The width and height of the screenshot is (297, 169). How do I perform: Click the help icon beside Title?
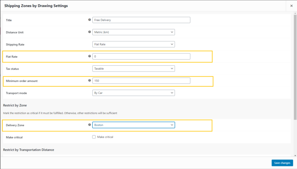tap(90, 20)
